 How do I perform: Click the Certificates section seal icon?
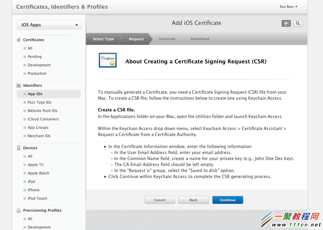pyautogui.click(x=19, y=40)
